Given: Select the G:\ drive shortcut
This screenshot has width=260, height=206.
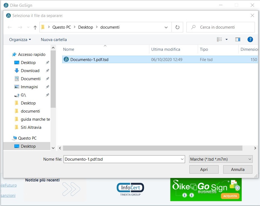Looking at the screenshot, I should (23, 95).
